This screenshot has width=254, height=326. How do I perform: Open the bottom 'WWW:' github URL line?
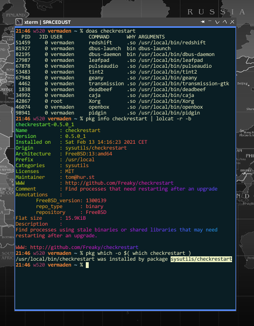click(77, 248)
